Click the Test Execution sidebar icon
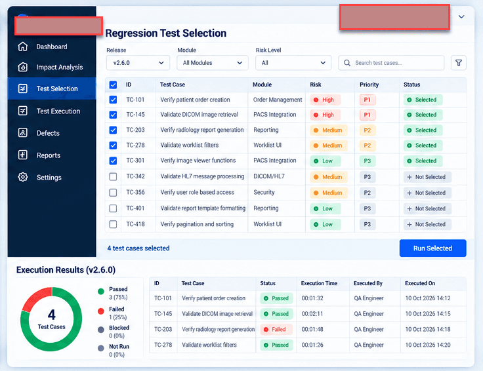The width and height of the screenshot is (483, 371). 23,111
